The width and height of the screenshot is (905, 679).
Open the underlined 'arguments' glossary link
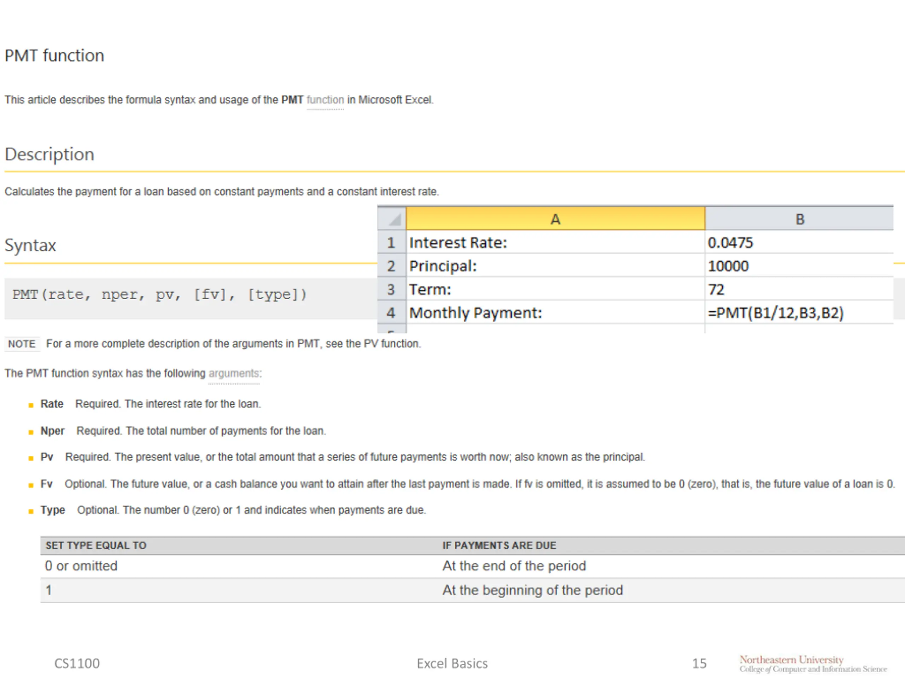pos(234,373)
